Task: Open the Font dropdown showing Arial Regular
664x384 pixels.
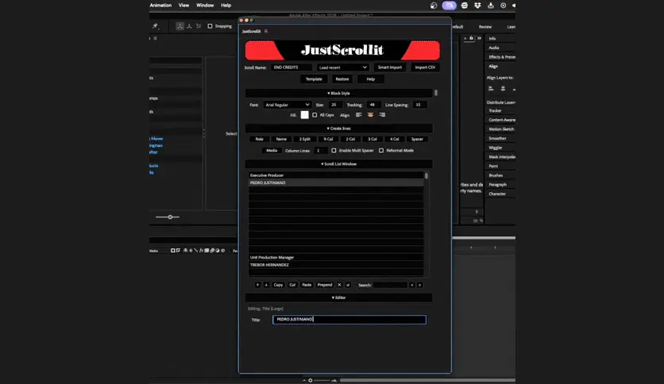Action: (x=287, y=105)
